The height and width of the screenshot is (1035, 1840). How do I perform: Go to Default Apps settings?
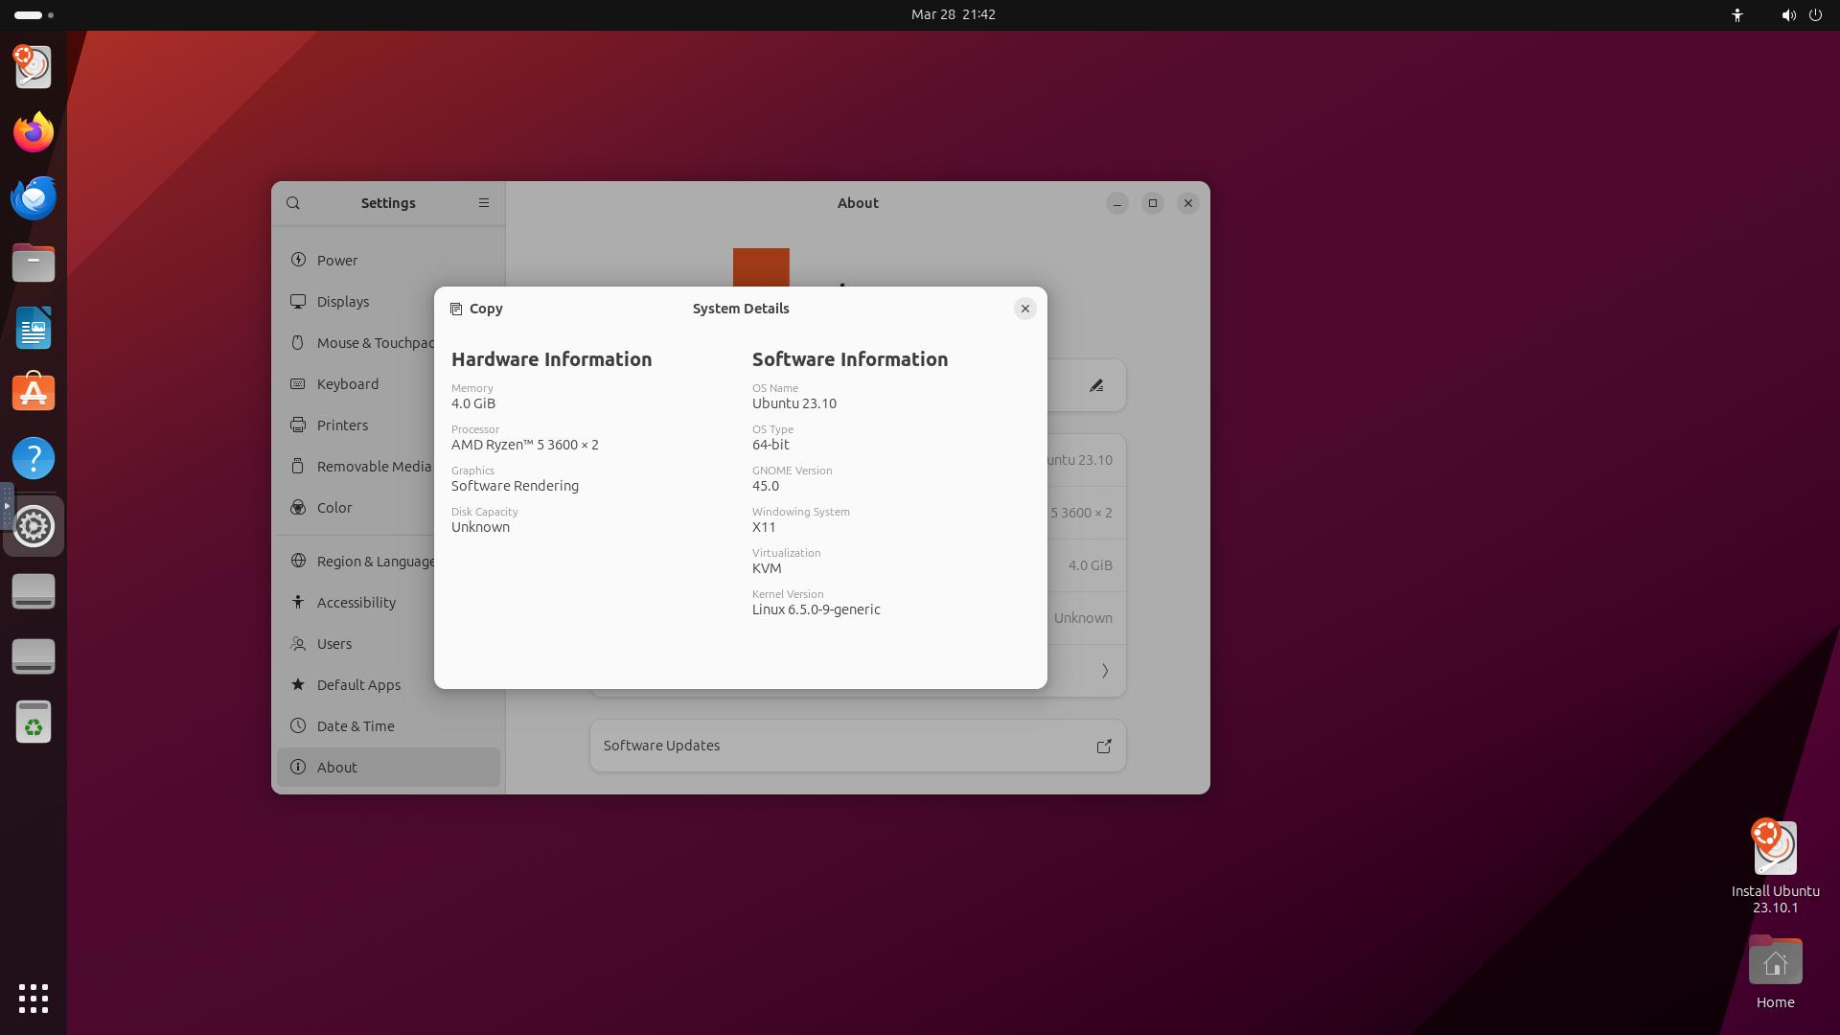tap(388, 685)
